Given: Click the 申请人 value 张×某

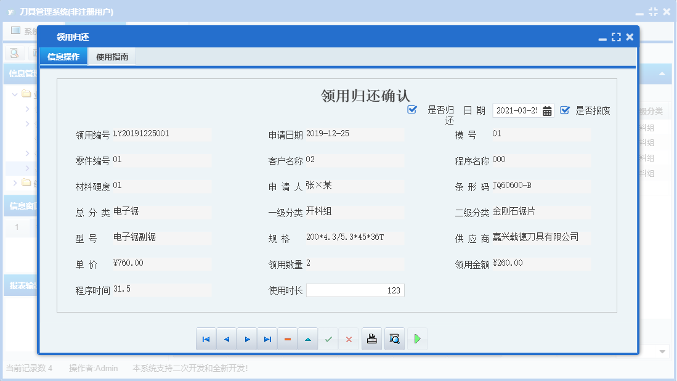Looking at the screenshot, I should [318, 186].
